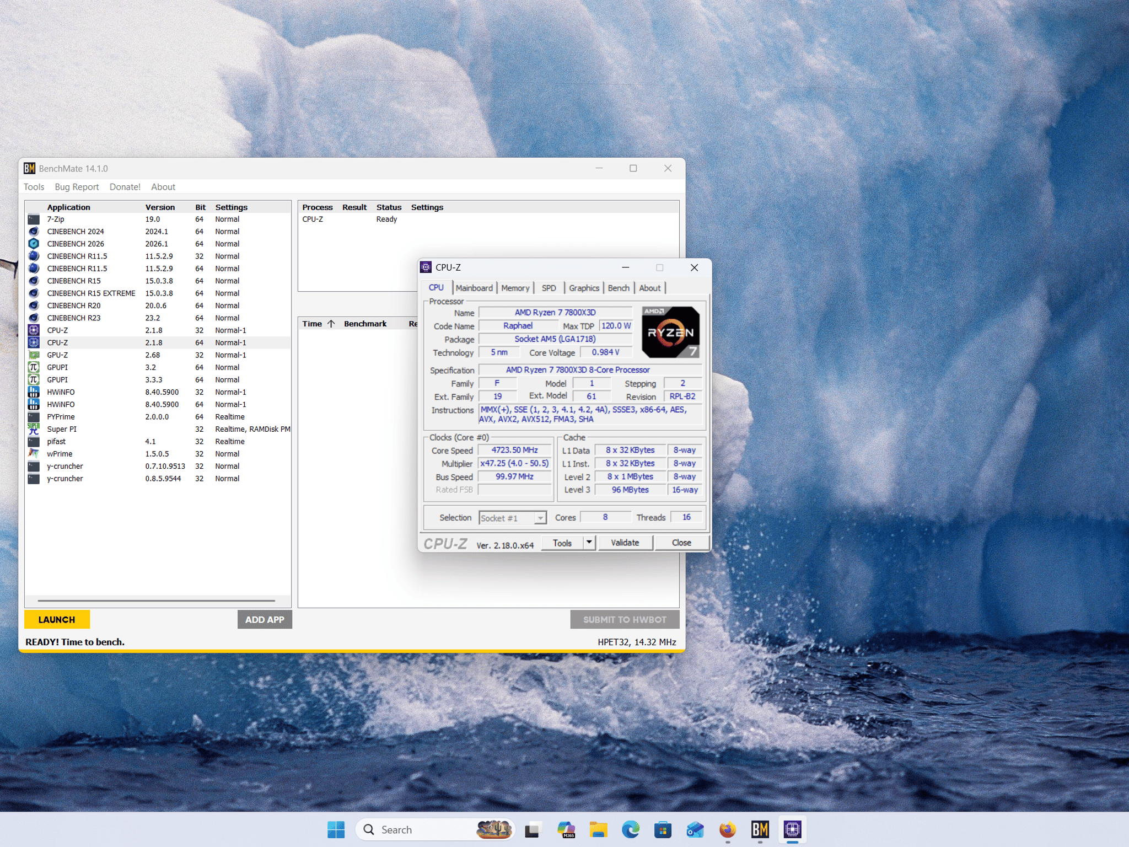Viewport: 1129px width, 847px height.
Task: Select the CINEBENCH 2026 icon
Action: coord(34,244)
